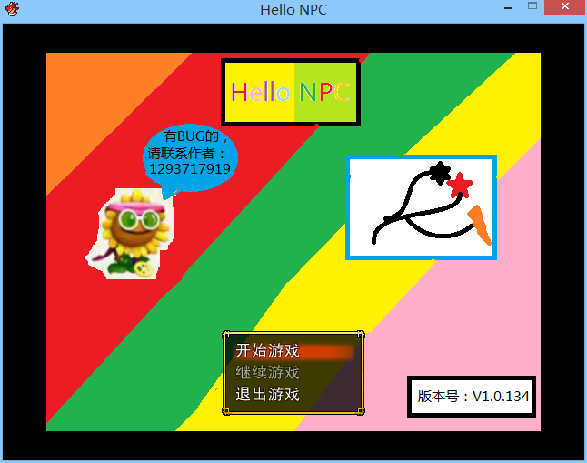Click the red star in the drawing
Screen dimensions: 587x463
pos(460,185)
